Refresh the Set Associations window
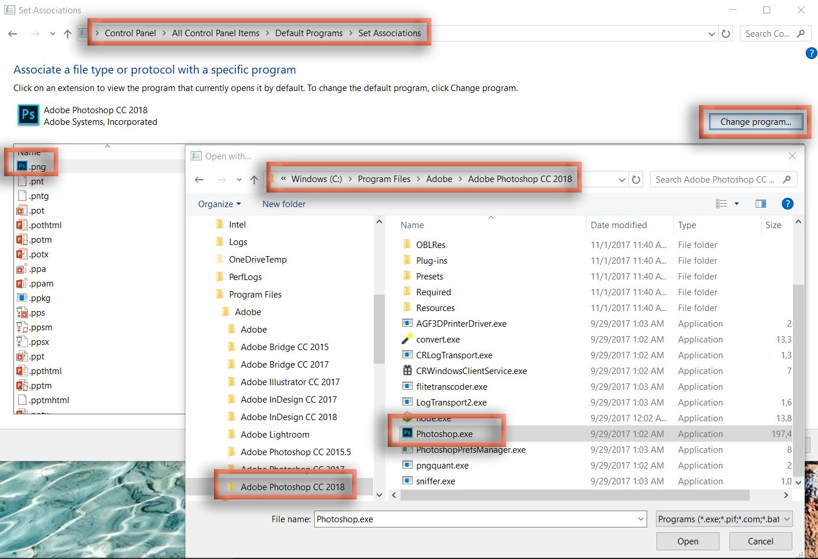The width and height of the screenshot is (818, 559). pos(726,34)
